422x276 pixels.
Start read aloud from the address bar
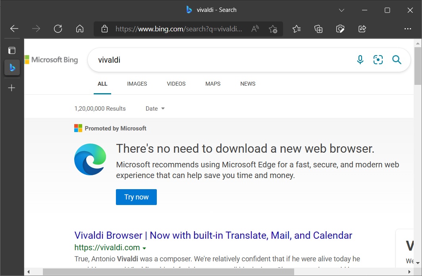coord(254,29)
